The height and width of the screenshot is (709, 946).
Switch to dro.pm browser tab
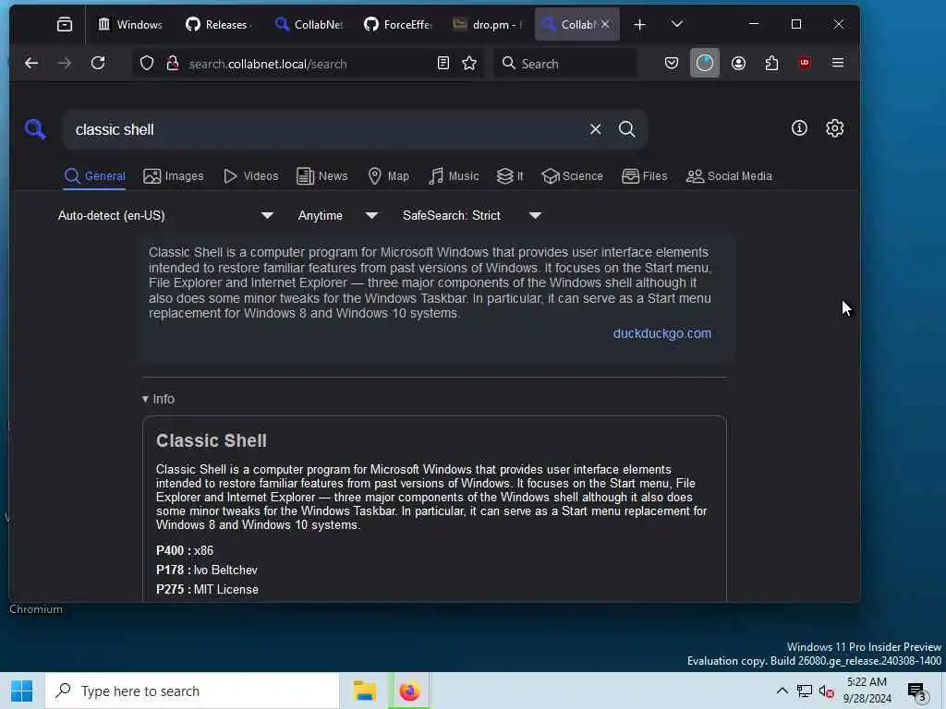pyautogui.click(x=488, y=24)
